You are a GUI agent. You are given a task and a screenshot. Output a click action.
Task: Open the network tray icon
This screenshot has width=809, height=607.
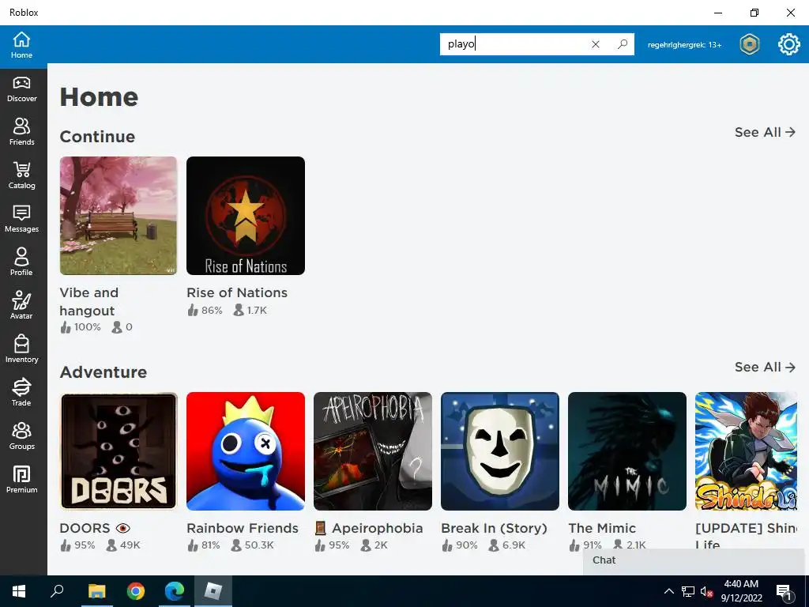point(688,591)
